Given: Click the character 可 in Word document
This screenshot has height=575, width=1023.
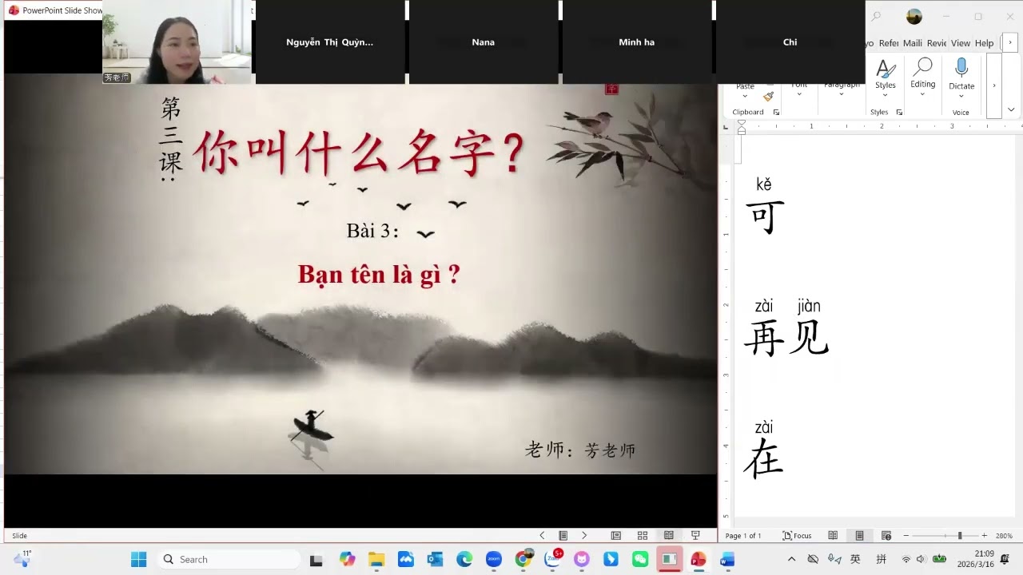Looking at the screenshot, I should [765, 217].
